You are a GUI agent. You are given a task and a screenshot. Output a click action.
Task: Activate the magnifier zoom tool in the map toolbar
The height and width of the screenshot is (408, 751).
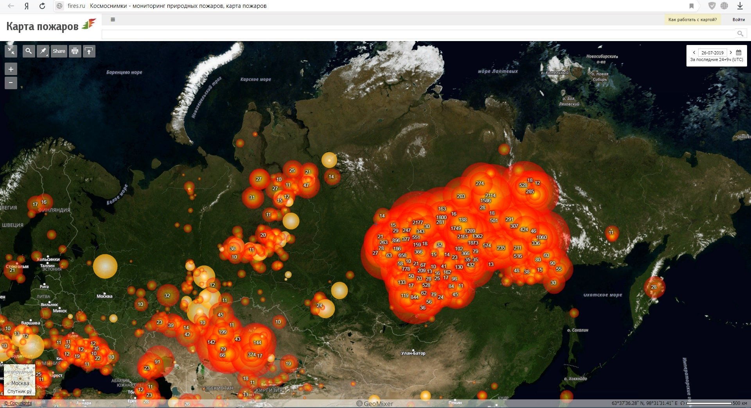29,51
